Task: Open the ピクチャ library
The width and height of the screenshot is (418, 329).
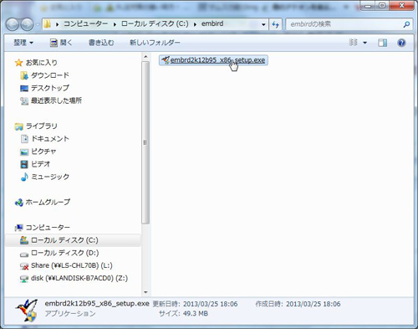Action: click(43, 152)
